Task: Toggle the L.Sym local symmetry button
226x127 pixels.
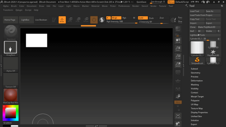Action: pyautogui.click(x=178, y=89)
